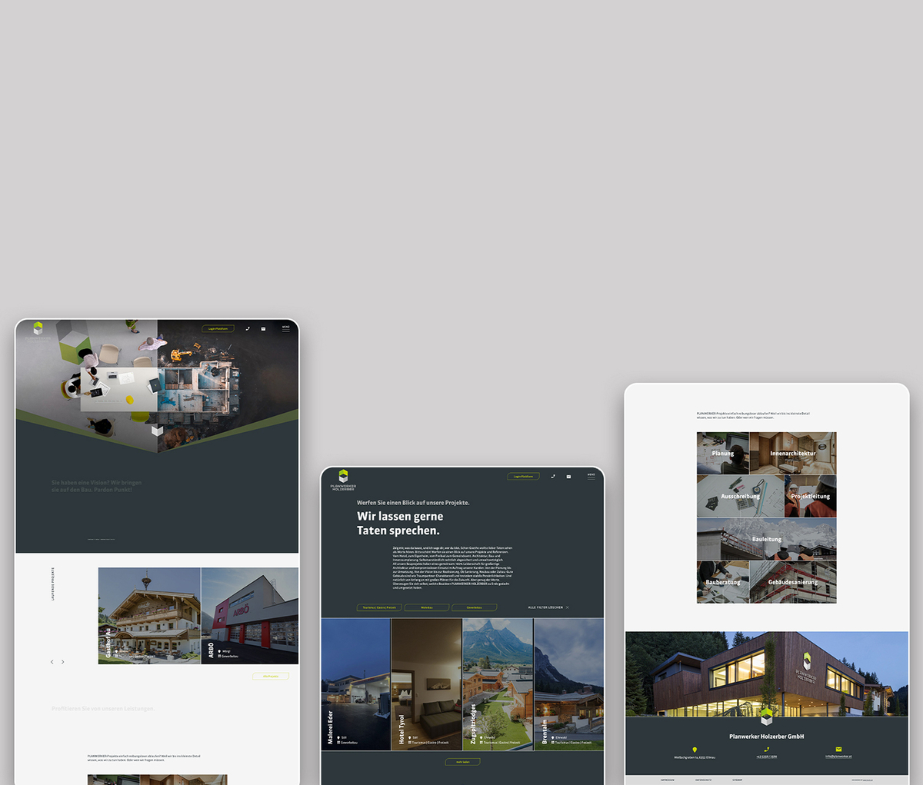This screenshot has width=923, height=785.
Task: Select the Tourismus | Gastro | Freizeit filter
Action: 379,607
